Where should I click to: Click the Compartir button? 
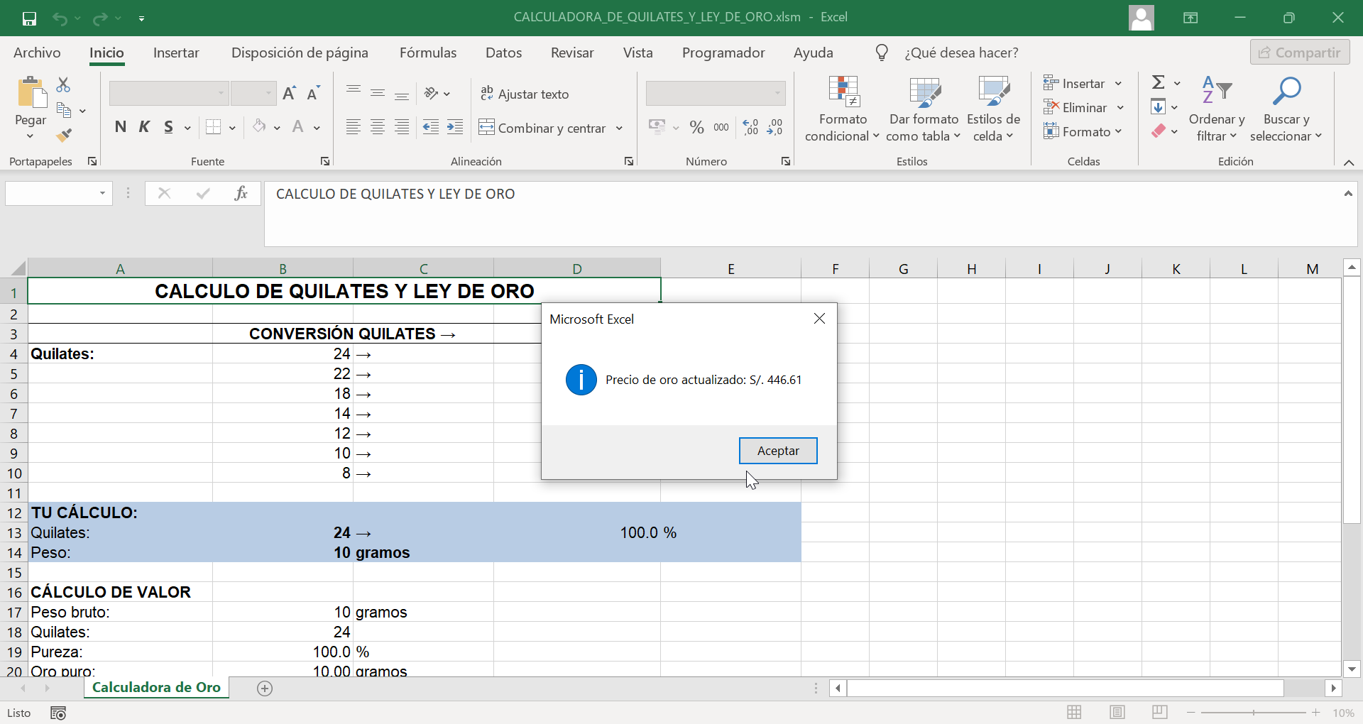(1301, 52)
